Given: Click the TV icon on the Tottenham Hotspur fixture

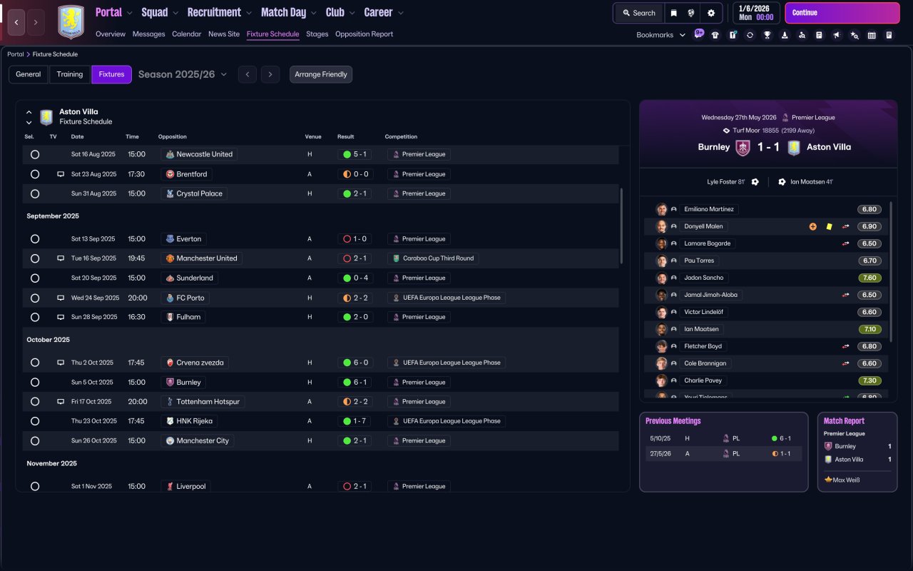Looking at the screenshot, I should click(61, 402).
